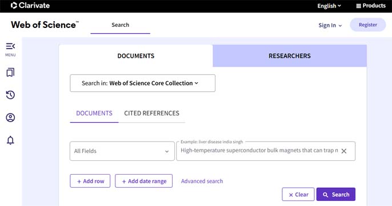Screen dimensions: 392x206
Task: Open marked list bookmark icon in sidebar
Action: tap(10, 72)
